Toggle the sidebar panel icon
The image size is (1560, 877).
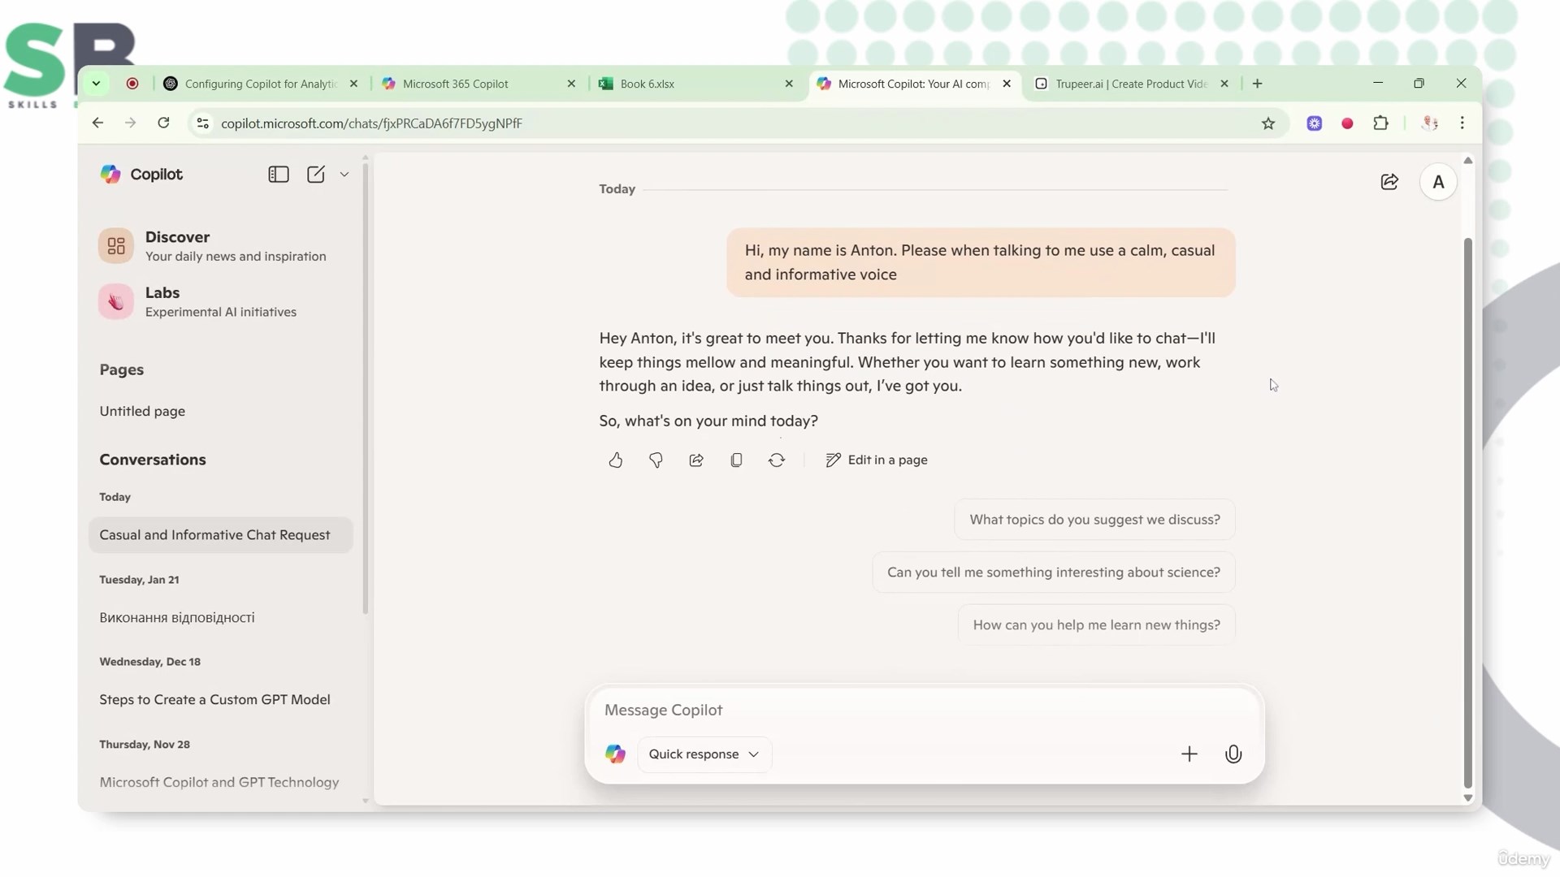(x=279, y=175)
